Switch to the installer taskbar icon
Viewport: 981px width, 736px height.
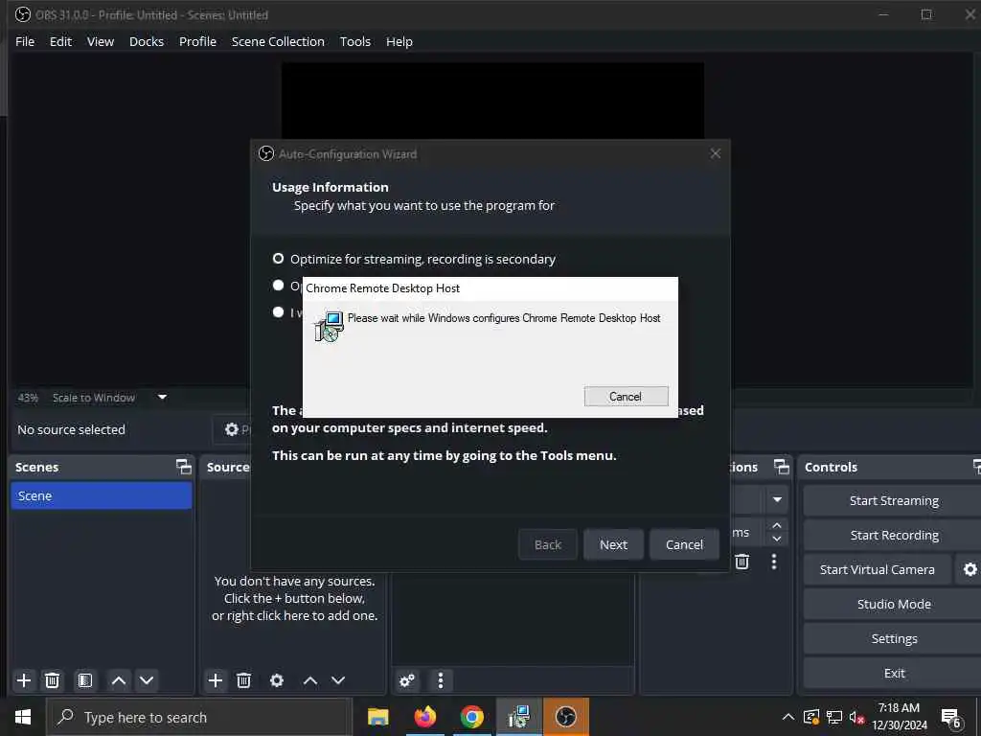518,717
